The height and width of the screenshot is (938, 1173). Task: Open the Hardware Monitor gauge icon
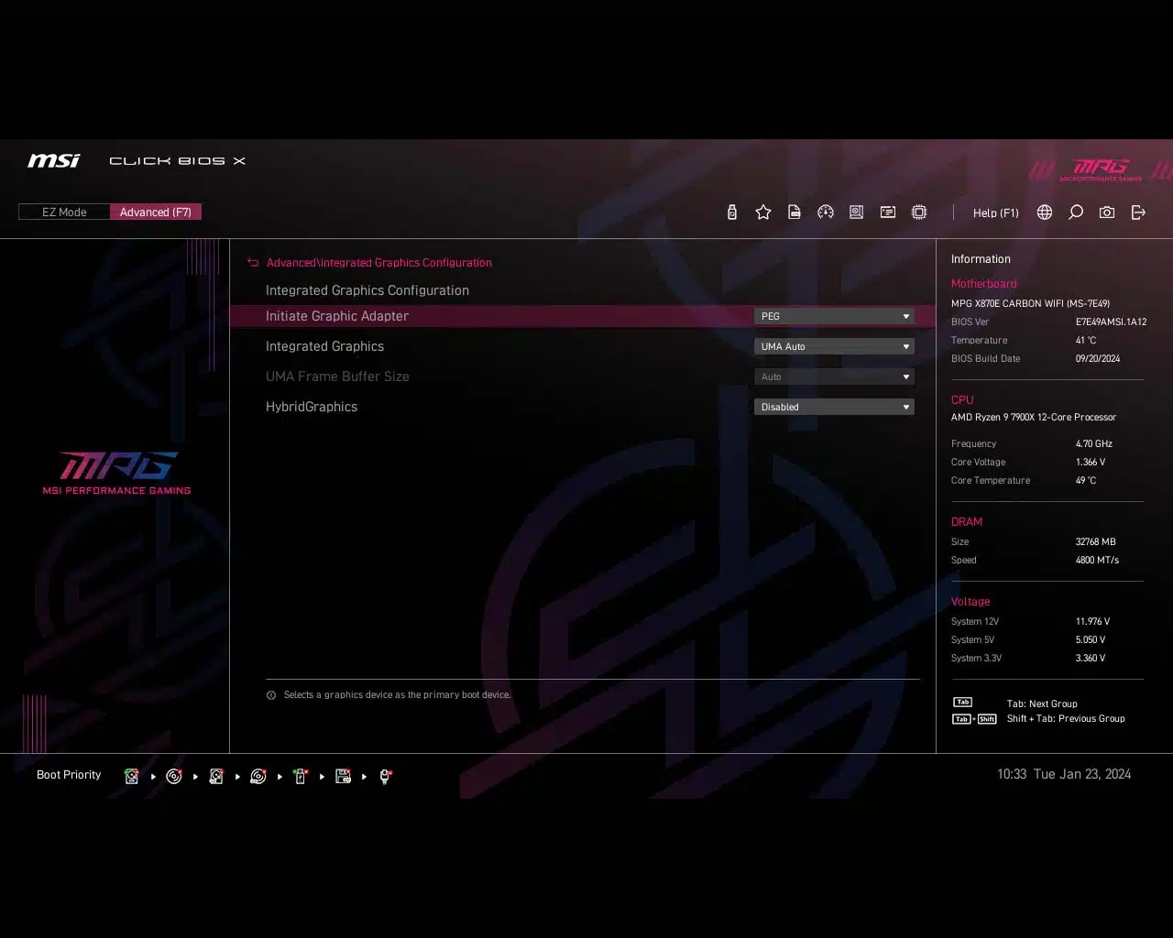(x=826, y=213)
